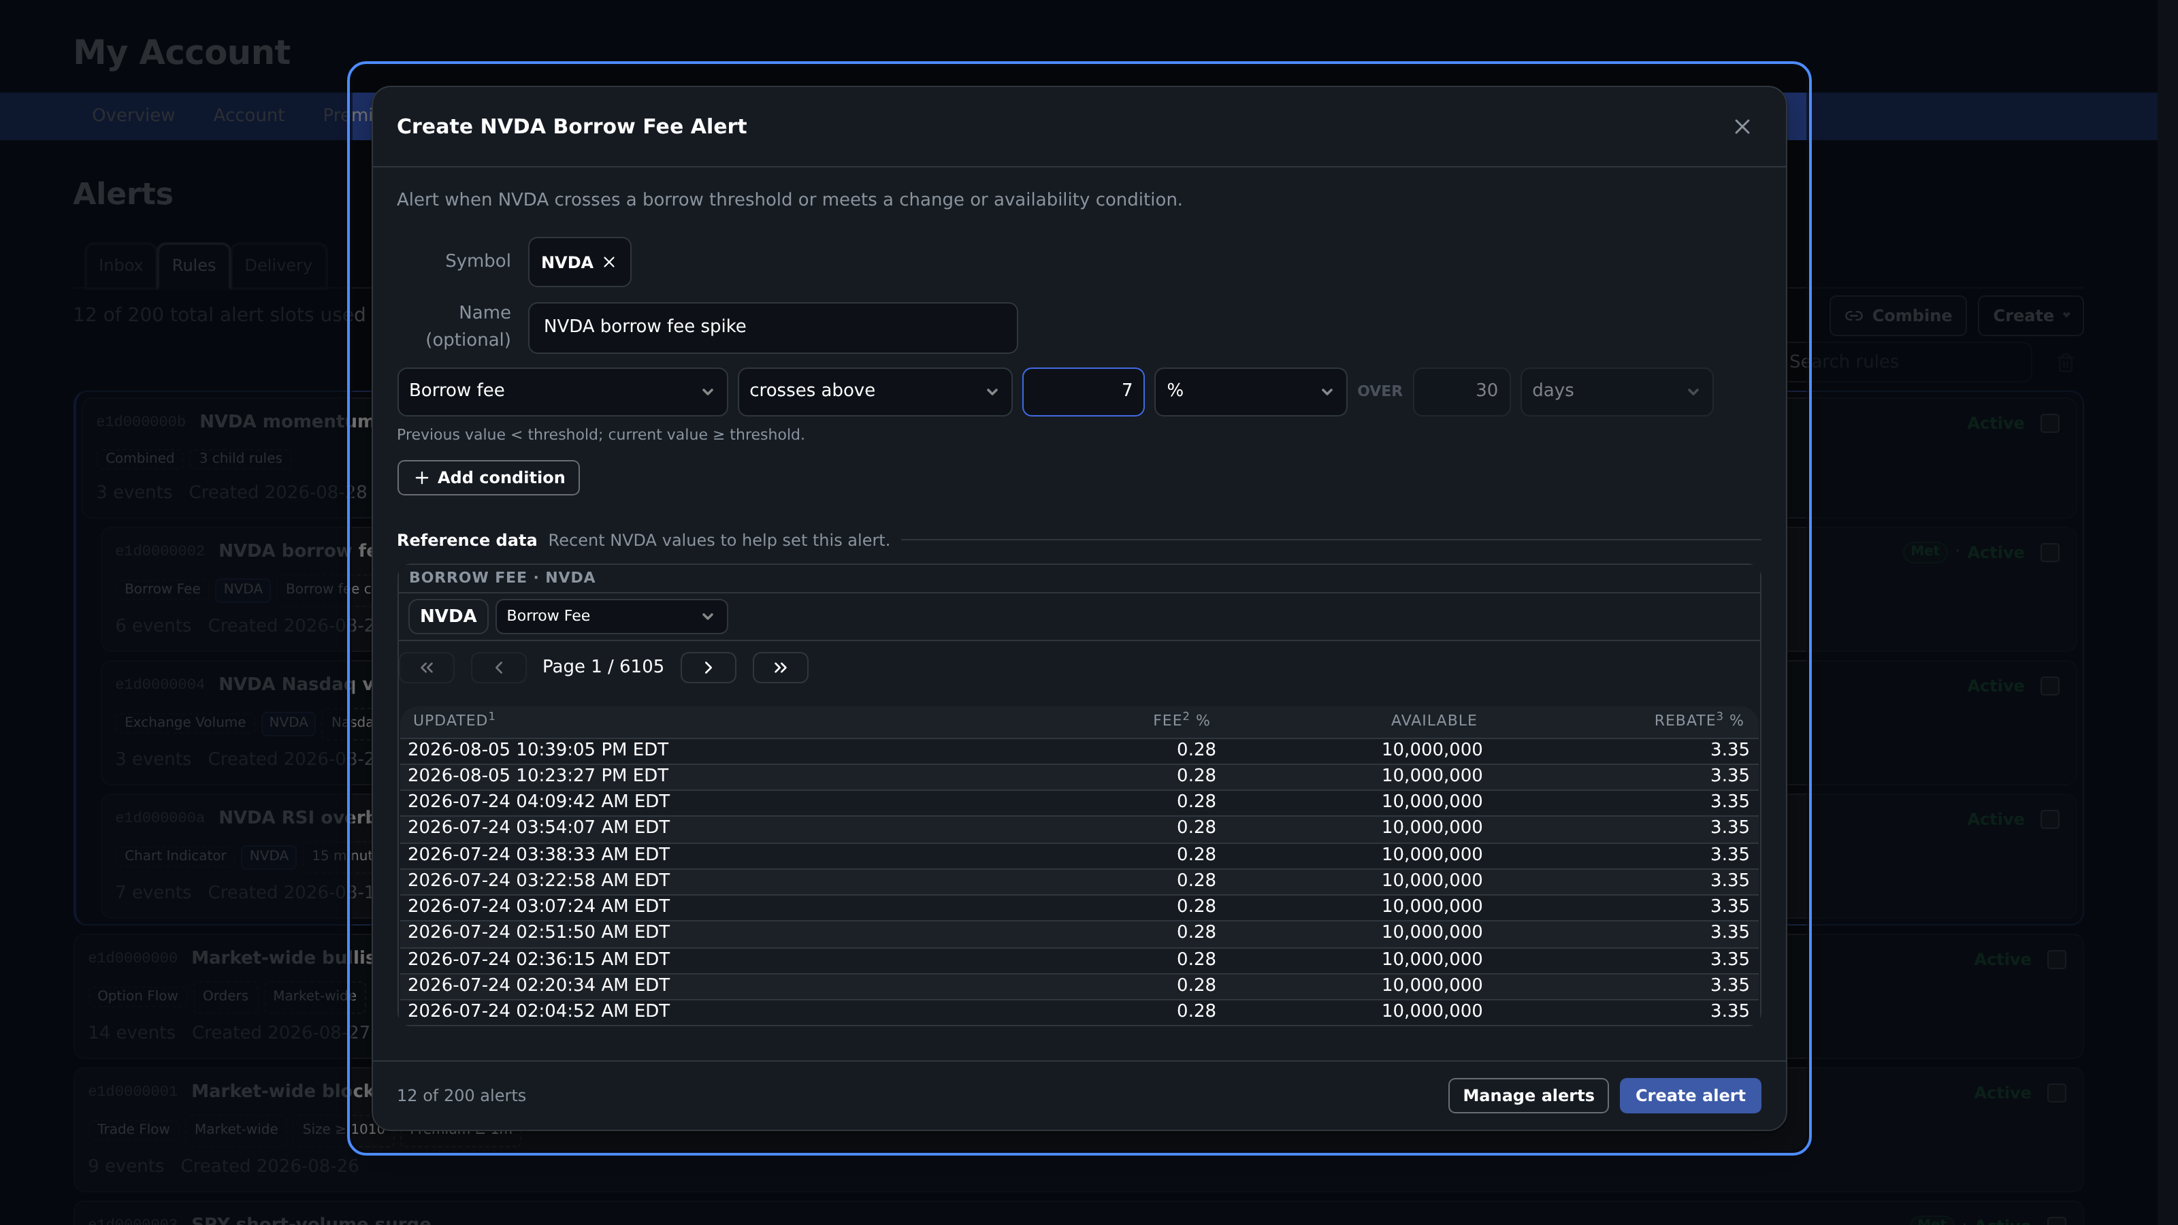Screen dimensions: 2178x1225
Task: Open the % unit dropdown
Action: click(1250, 391)
